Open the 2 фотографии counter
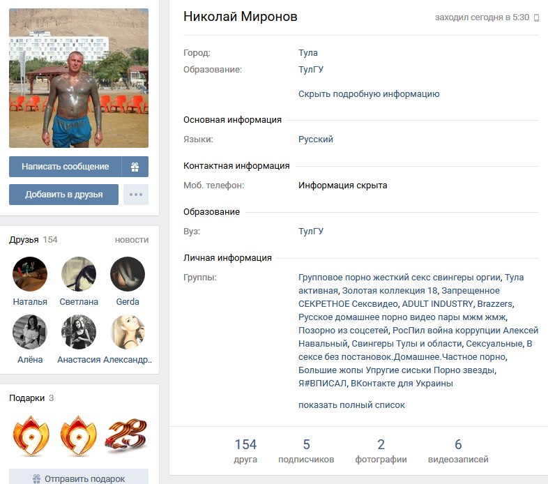 (x=381, y=451)
